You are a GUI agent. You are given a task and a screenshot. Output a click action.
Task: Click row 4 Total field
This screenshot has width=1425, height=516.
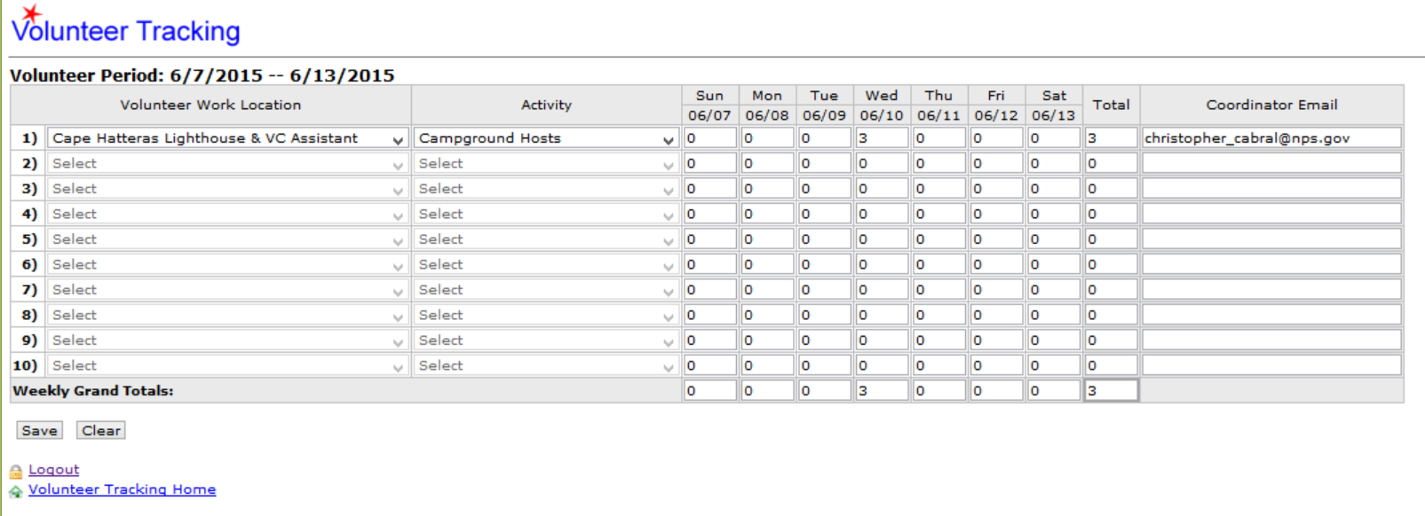tap(1112, 214)
